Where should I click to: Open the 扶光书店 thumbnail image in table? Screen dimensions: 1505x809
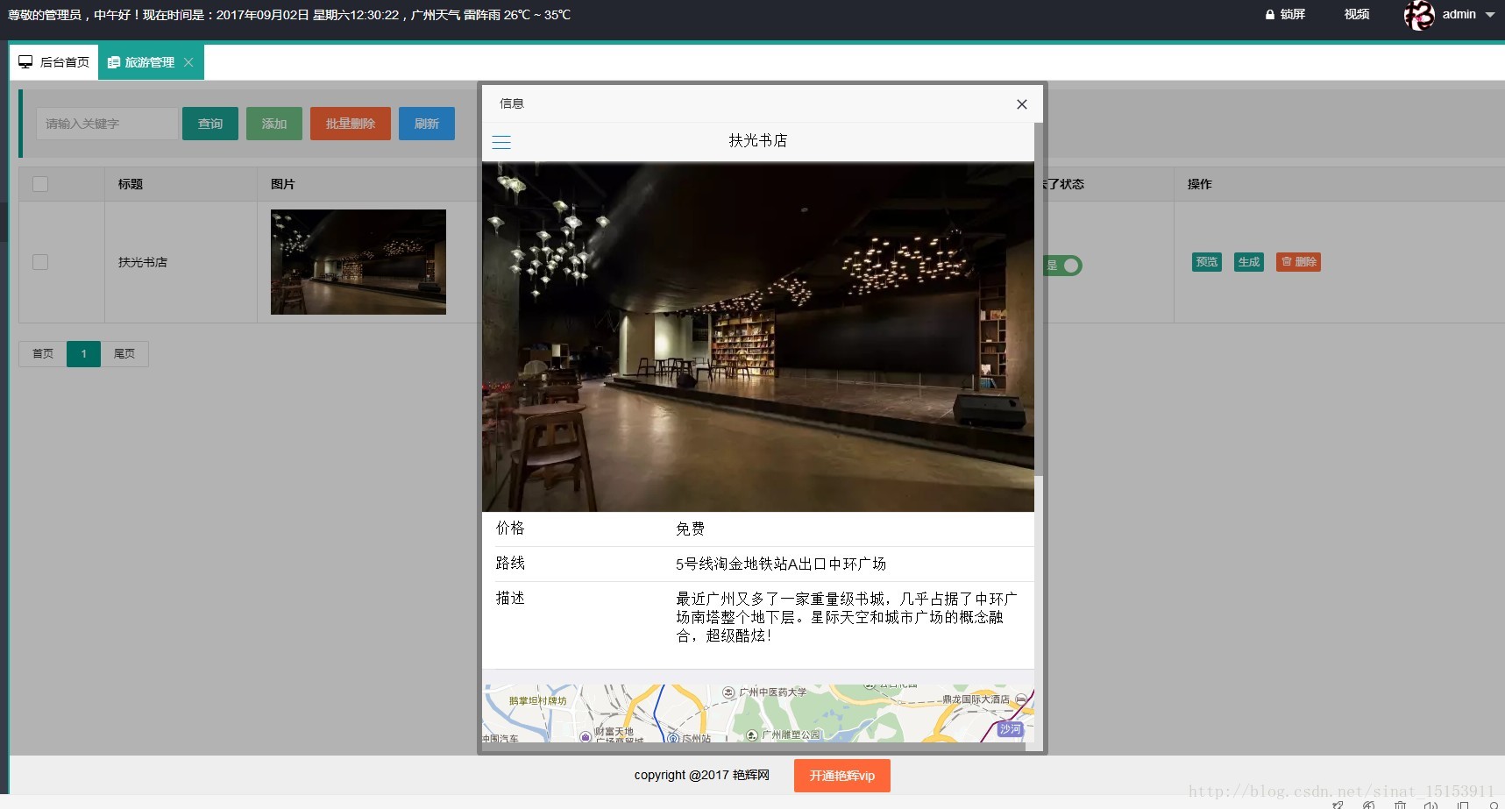tap(359, 262)
